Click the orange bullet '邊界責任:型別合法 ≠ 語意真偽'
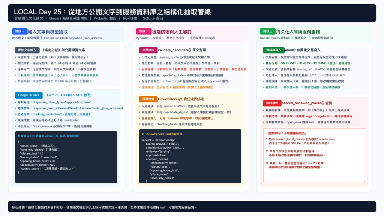This screenshot has height=216, width=384. pyautogui.click(x=176, y=87)
